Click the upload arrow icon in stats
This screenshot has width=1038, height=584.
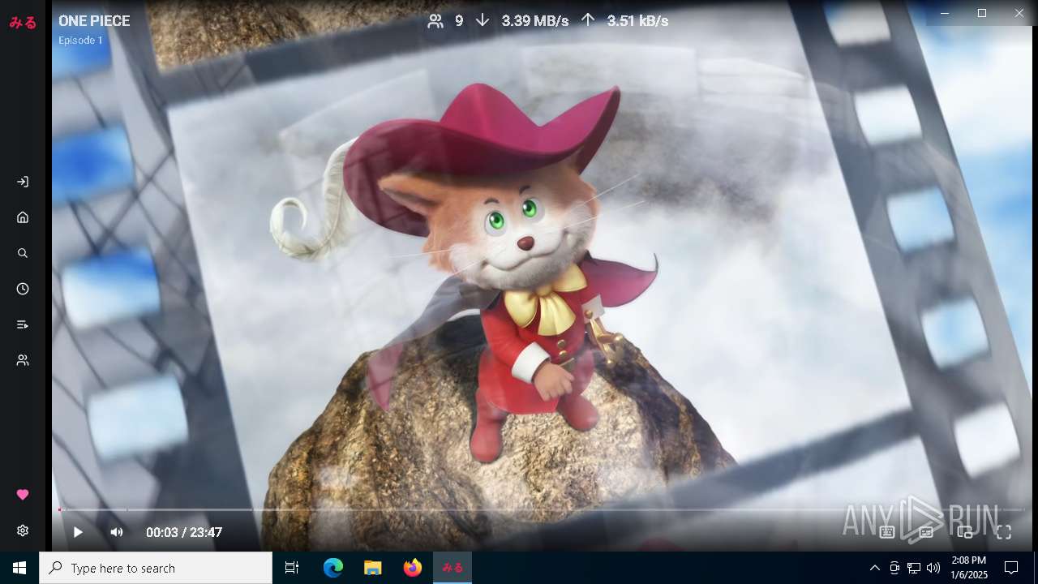tap(588, 21)
